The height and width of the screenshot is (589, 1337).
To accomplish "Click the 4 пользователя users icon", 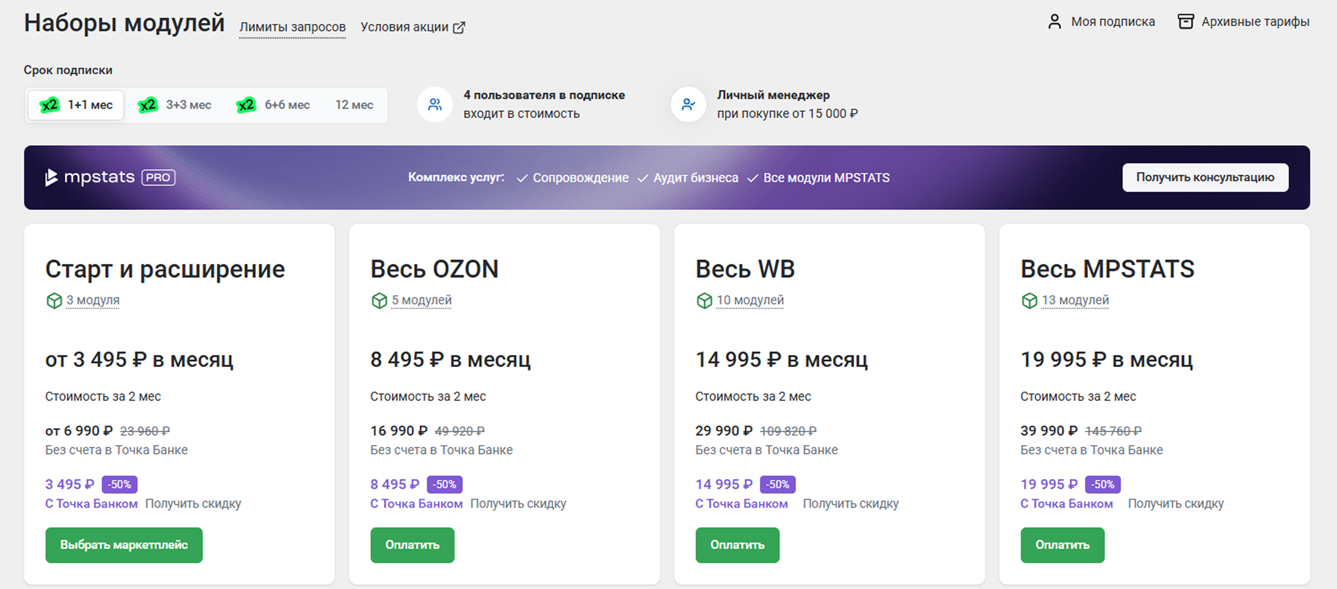I will [435, 105].
